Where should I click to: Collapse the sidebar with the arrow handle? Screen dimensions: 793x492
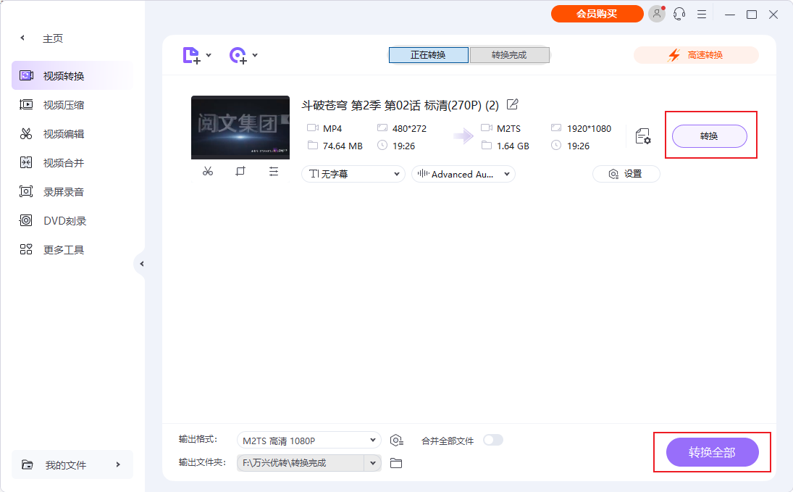(142, 264)
